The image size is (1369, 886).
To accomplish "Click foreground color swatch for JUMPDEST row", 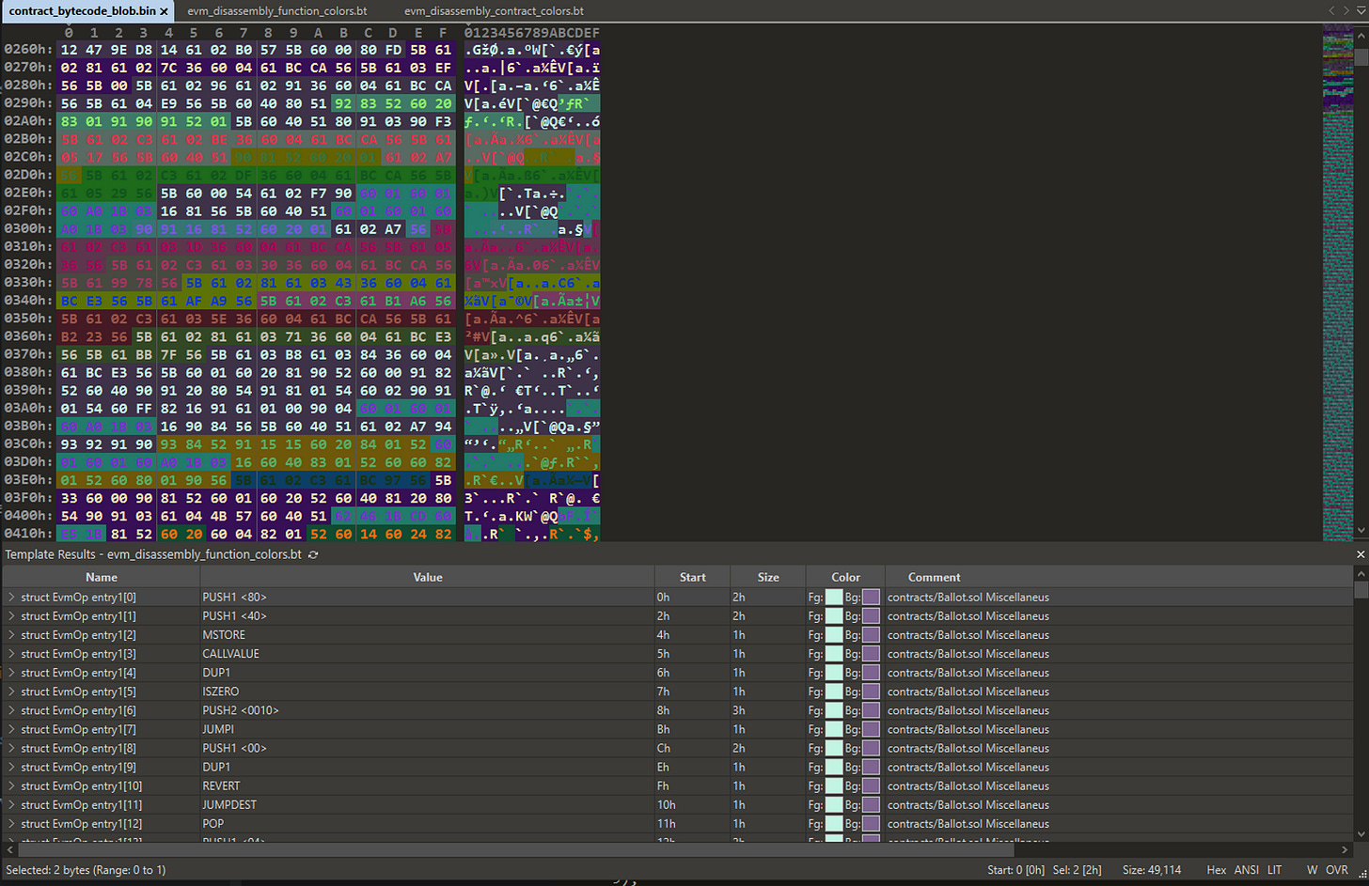I will pos(834,804).
